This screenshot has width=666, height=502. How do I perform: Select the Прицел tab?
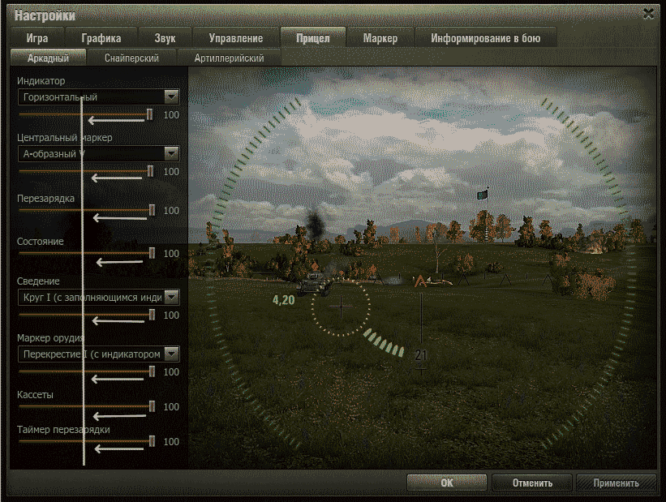313,38
